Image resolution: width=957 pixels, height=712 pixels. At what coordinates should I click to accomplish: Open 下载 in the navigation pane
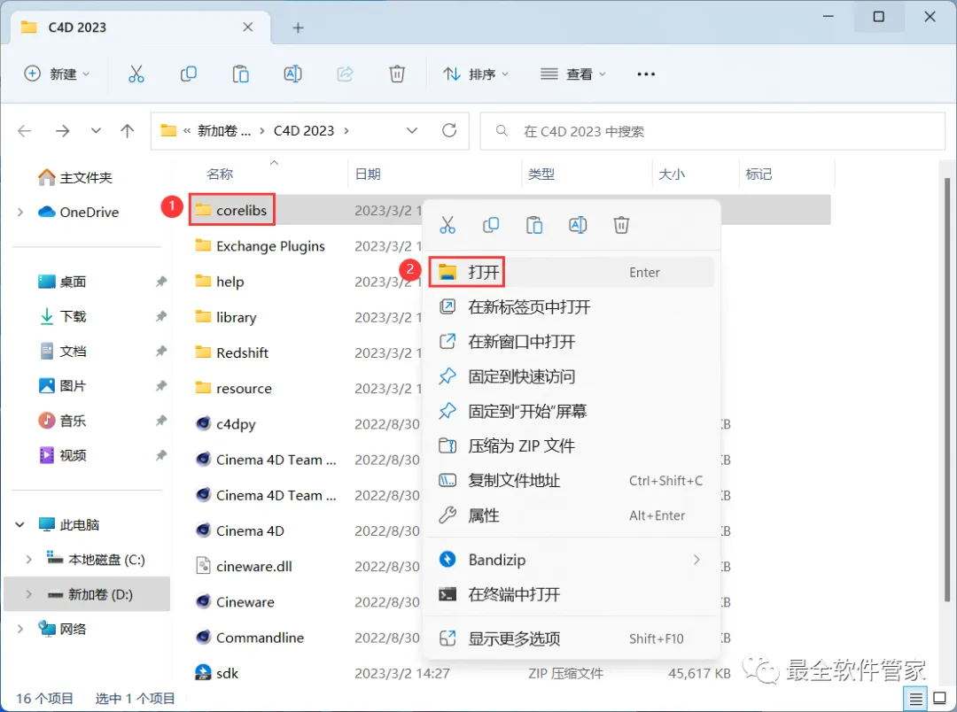point(63,317)
